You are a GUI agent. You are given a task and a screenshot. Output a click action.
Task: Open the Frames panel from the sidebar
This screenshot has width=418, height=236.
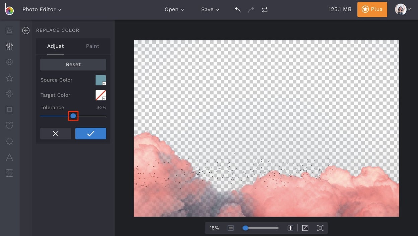click(9, 109)
